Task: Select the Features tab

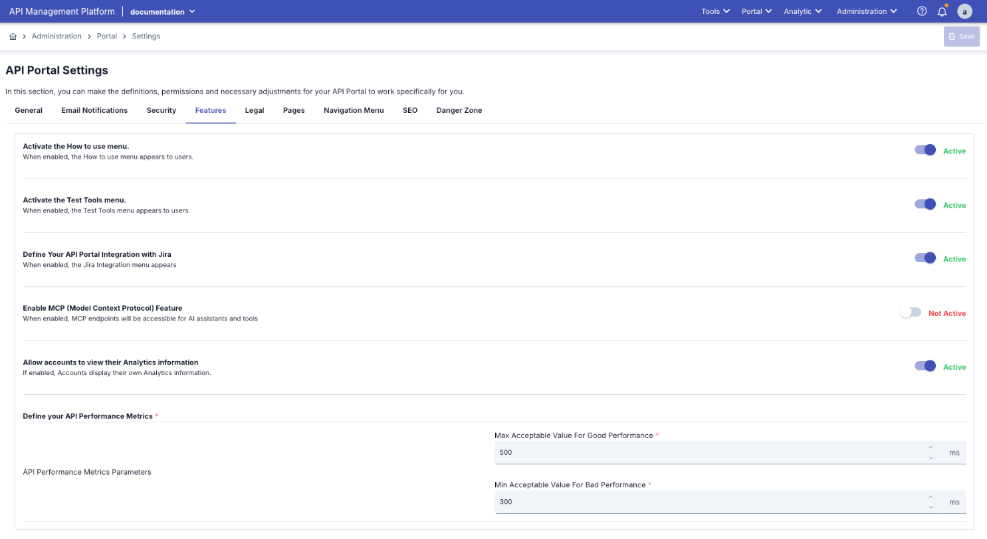Action: [211, 111]
